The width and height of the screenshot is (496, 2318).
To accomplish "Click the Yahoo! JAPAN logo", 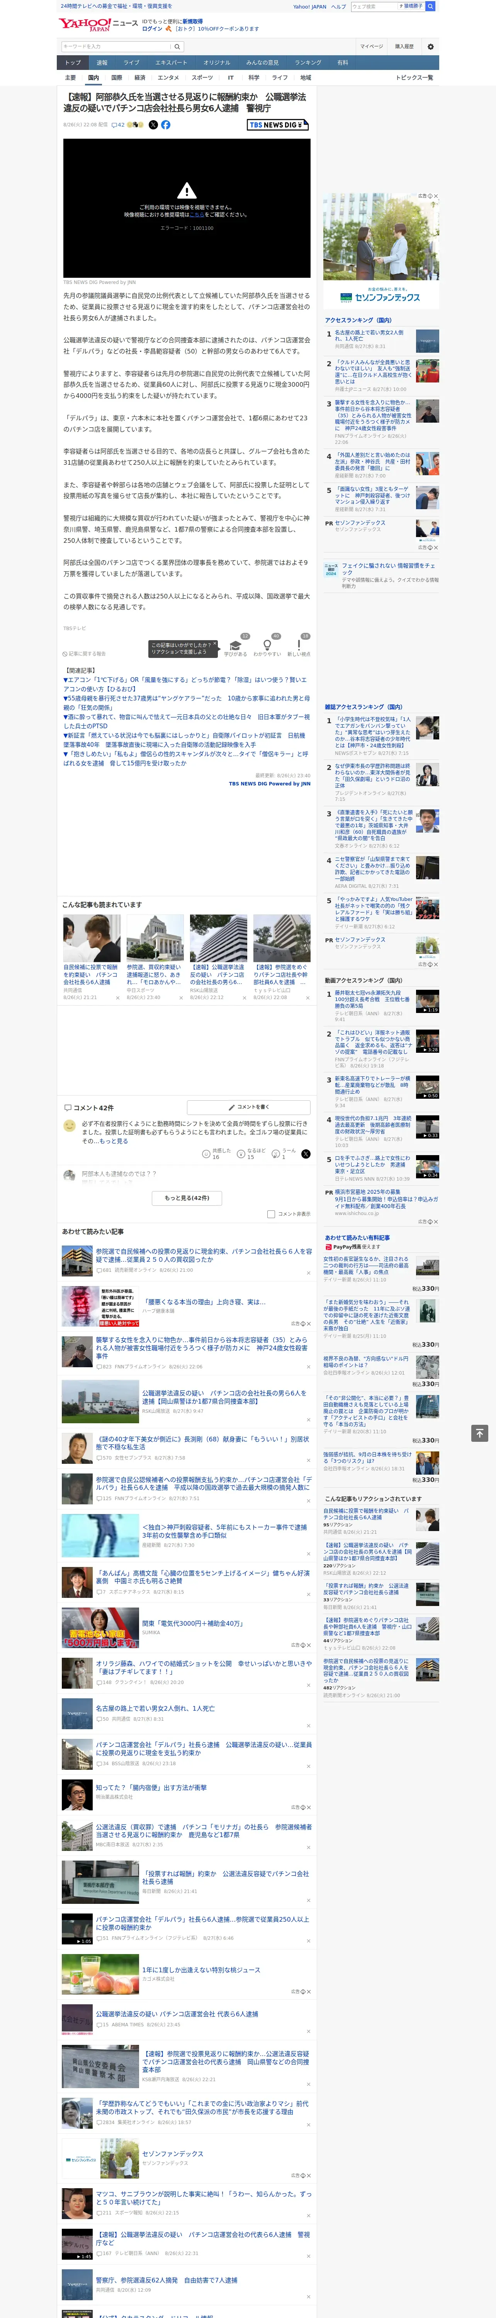I will pyautogui.click(x=85, y=24).
